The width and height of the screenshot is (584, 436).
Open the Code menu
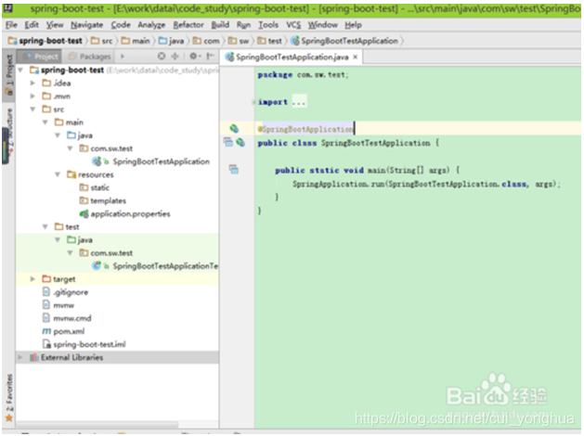[121, 25]
